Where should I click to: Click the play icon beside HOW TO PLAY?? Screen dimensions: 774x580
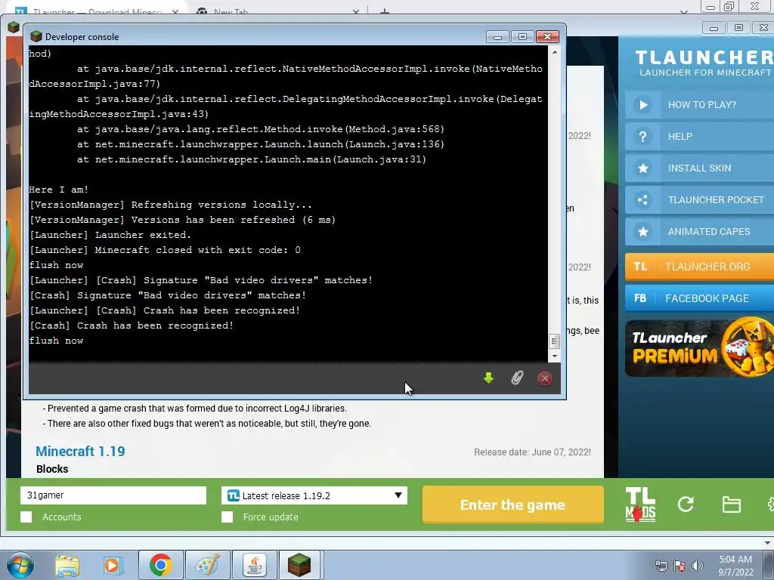pos(642,104)
